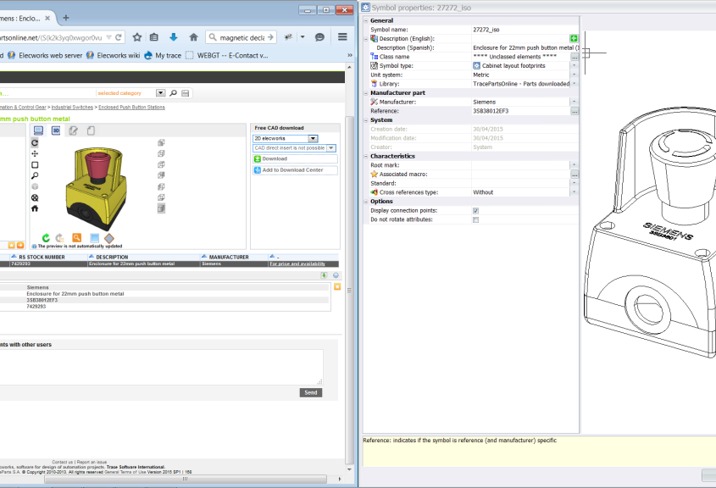The width and height of the screenshot is (716, 488).
Task: Select the magnifier zoom tool in preview
Action: [x=35, y=175]
